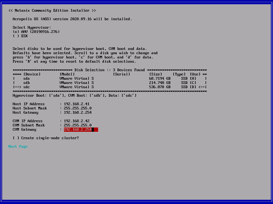Click the [Serial] column header
273x204 pixels.
click(x=122, y=74)
